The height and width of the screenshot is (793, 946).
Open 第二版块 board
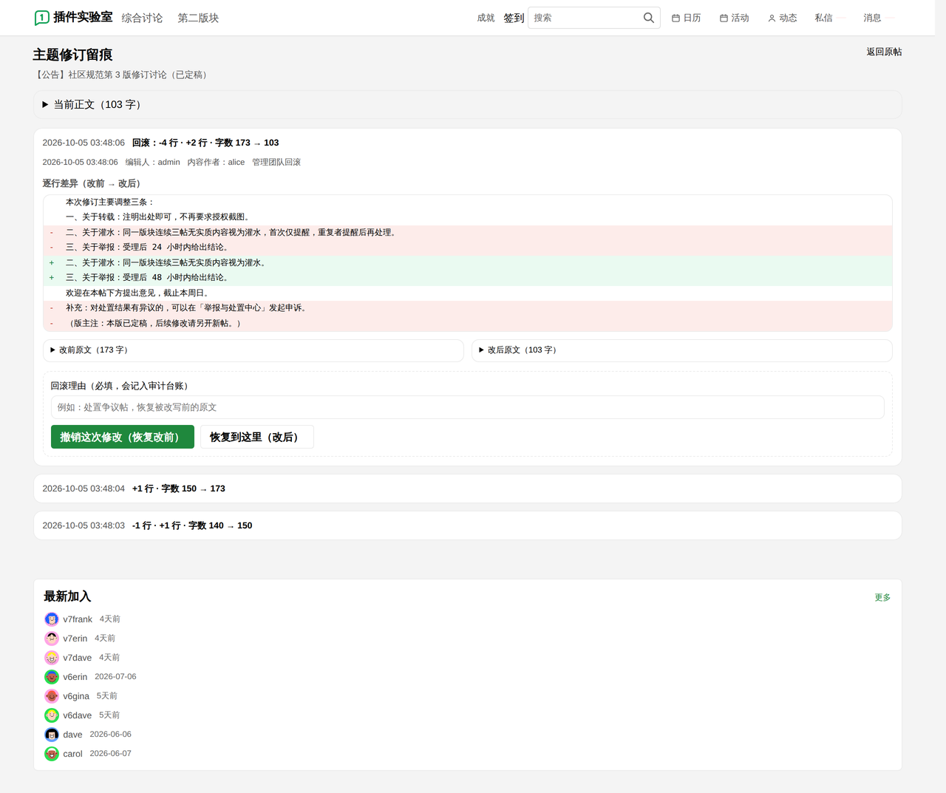click(198, 18)
